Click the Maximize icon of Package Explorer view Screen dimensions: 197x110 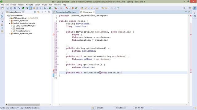click(x=49, y=12)
